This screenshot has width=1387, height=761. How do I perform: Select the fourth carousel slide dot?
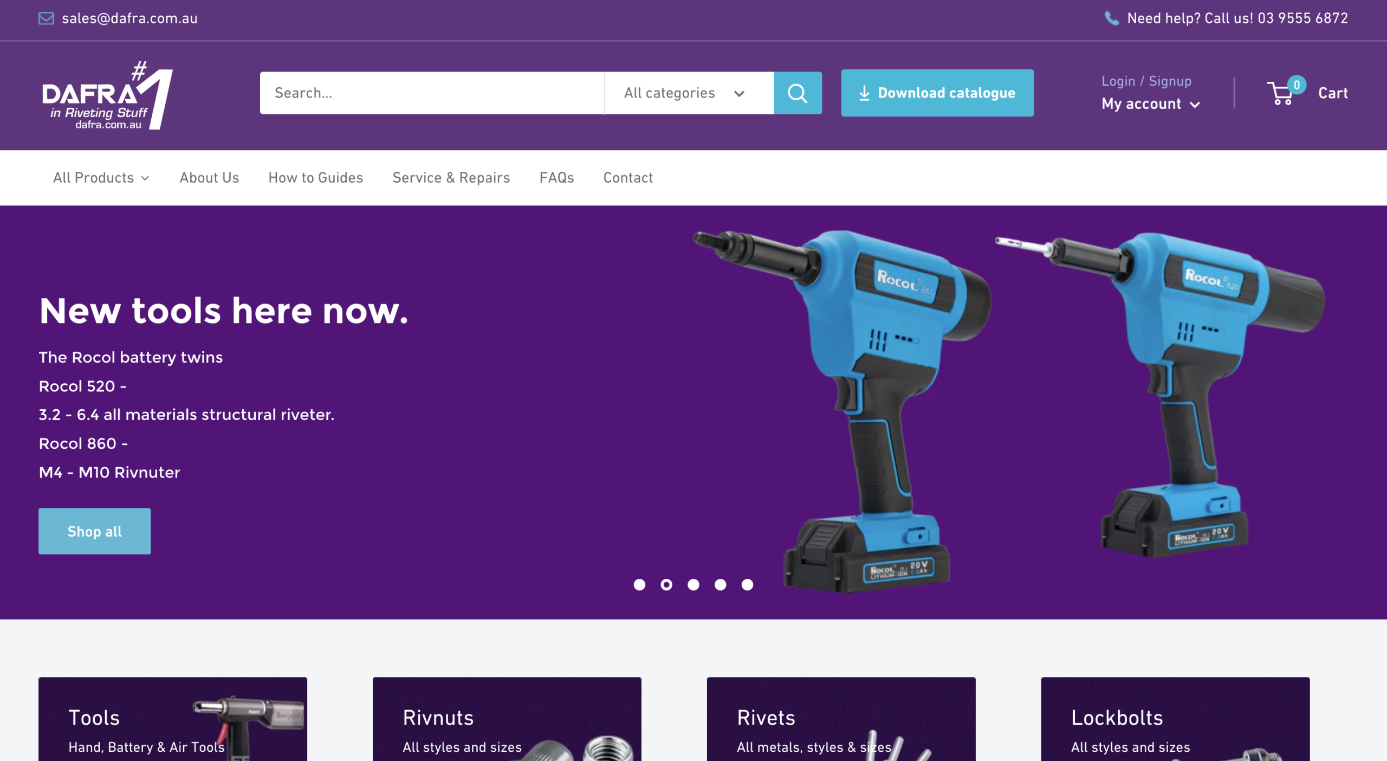720,585
